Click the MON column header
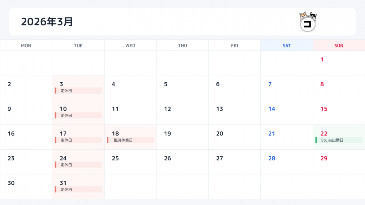Screen dimensions: 365x205 26,46
